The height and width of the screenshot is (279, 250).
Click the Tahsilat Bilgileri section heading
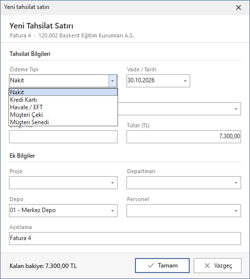click(x=30, y=54)
